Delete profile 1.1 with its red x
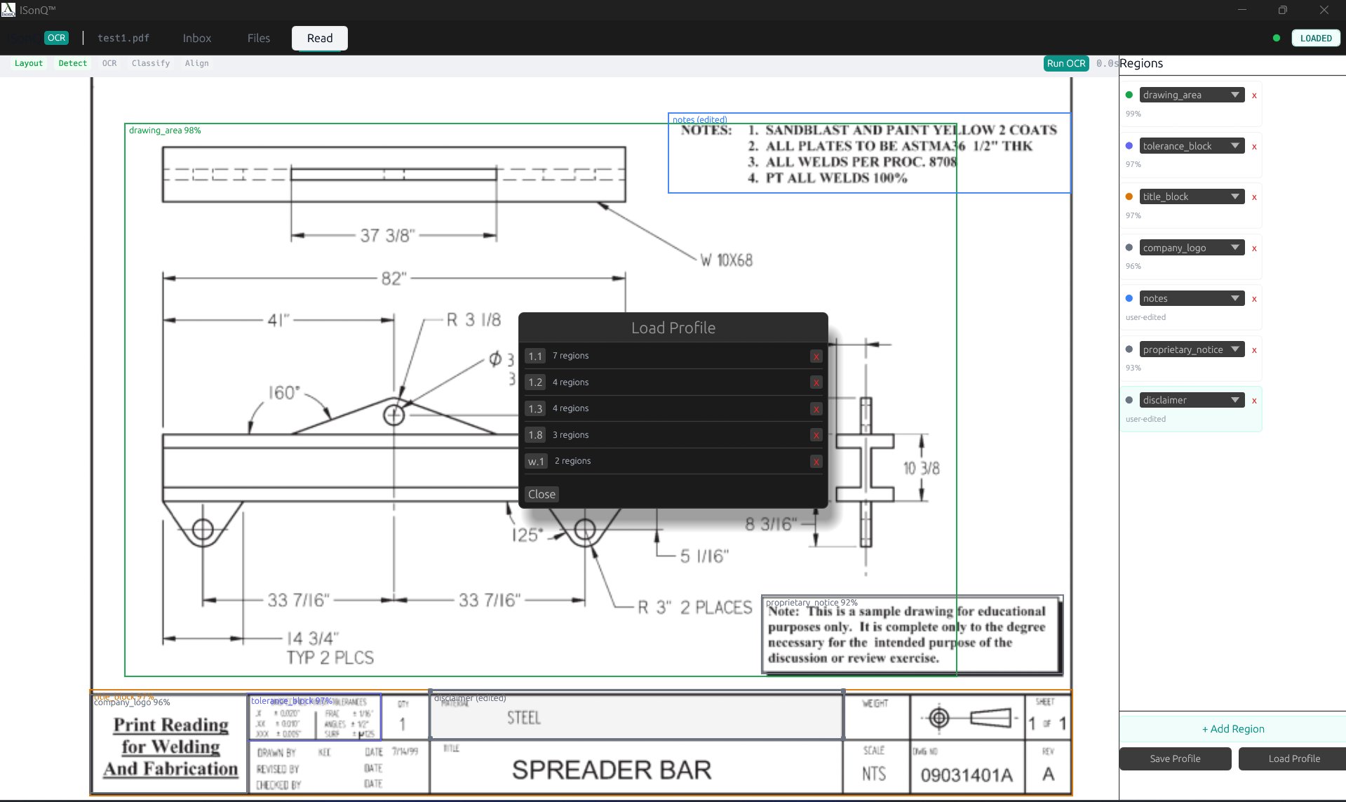 click(x=816, y=356)
